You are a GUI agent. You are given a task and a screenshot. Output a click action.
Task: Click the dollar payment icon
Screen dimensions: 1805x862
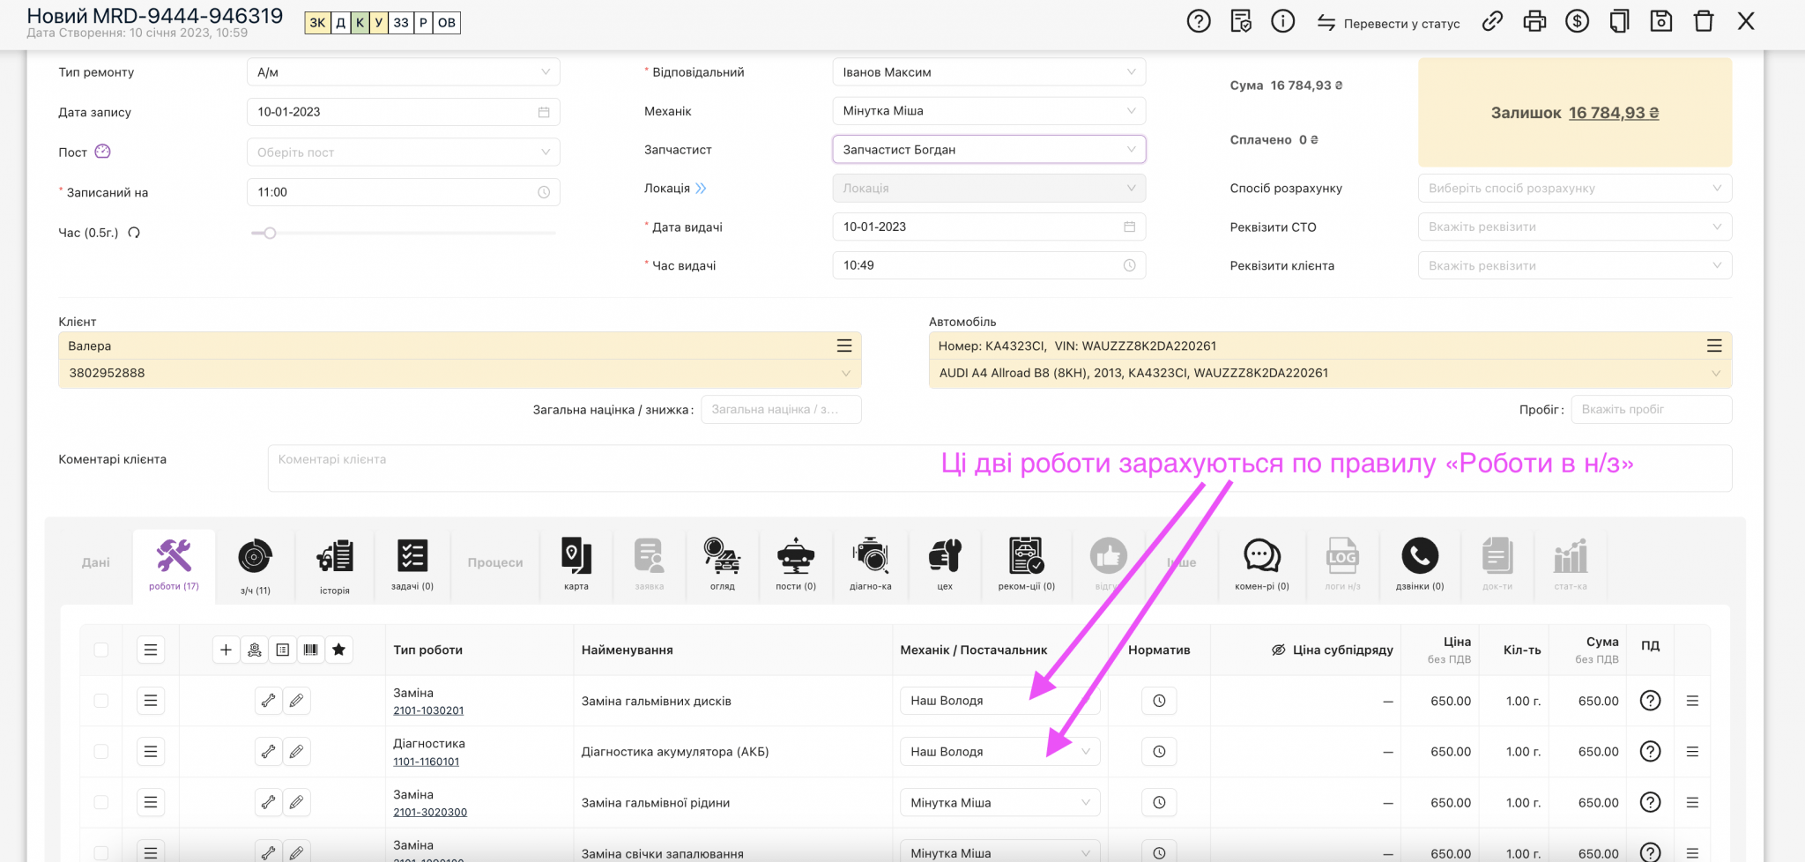(x=1577, y=22)
